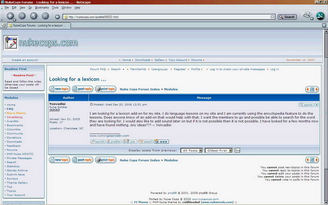Open the www.runningbearsden.com signature link
The width and height of the screenshot is (328, 205).
pos(109,136)
